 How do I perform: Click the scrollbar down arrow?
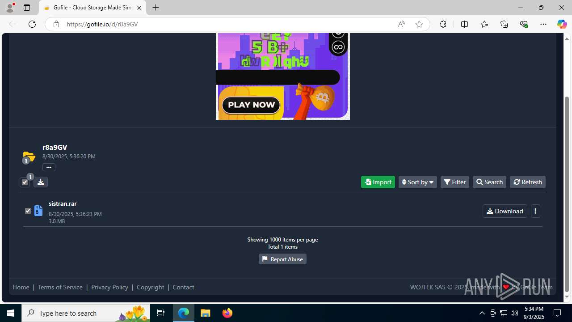pyautogui.click(x=567, y=297)
